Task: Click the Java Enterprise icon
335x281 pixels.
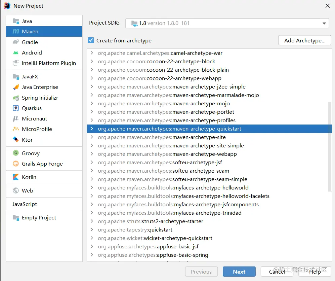Action: 16,87
